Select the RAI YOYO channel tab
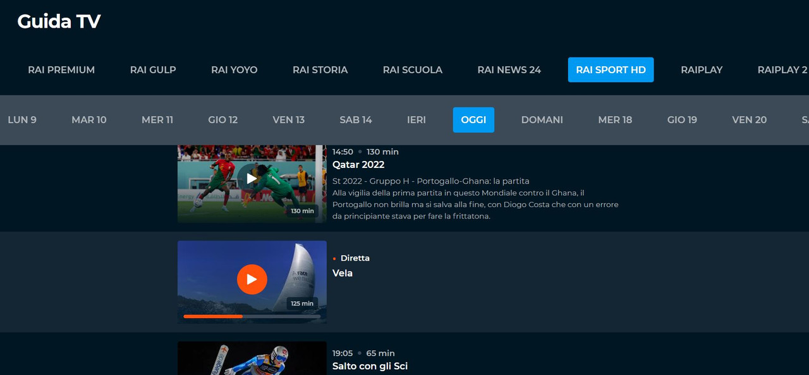Screen dimensions: 809x375 coord(234,70)
